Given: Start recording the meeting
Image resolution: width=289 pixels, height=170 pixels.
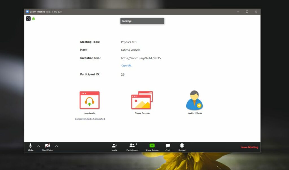Looking at the screenshot, I should point(182,145).
